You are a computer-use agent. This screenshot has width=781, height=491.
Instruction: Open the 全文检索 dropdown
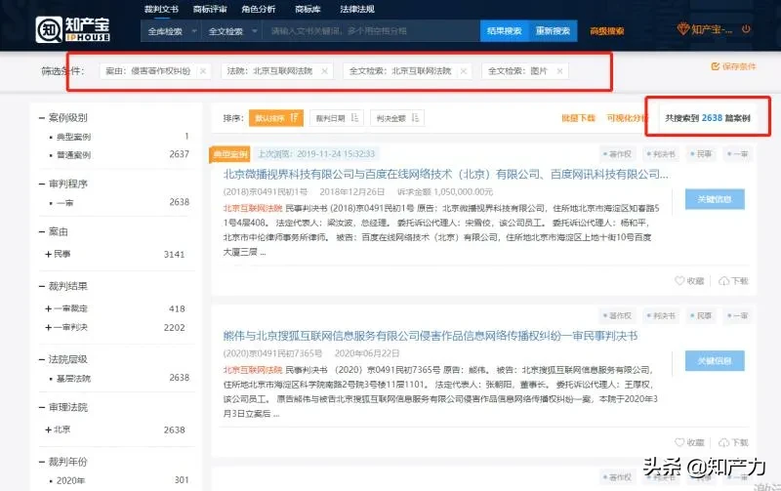coord(231,31)
